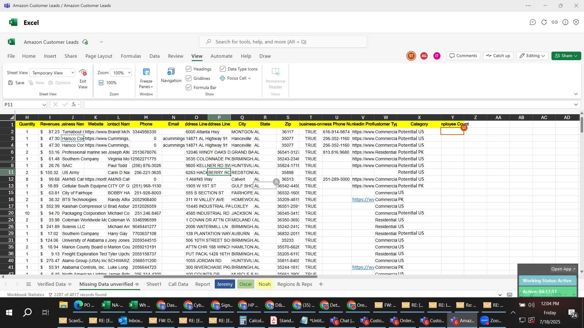Click the info icon in Teams header
The width and height of the screenshot is (584, 328).
pyautogui.click(x=565, y=22)
